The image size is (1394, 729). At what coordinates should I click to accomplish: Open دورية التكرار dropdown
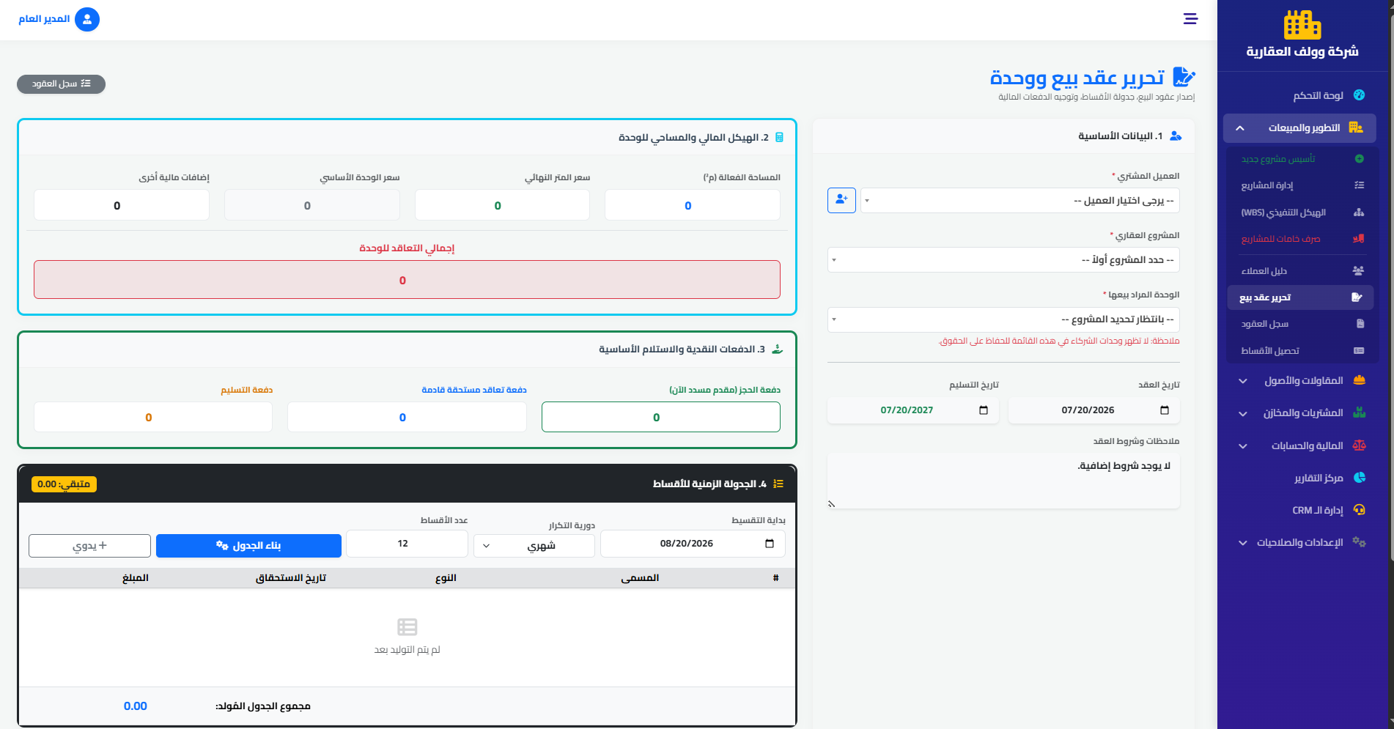tap(534, 546)
